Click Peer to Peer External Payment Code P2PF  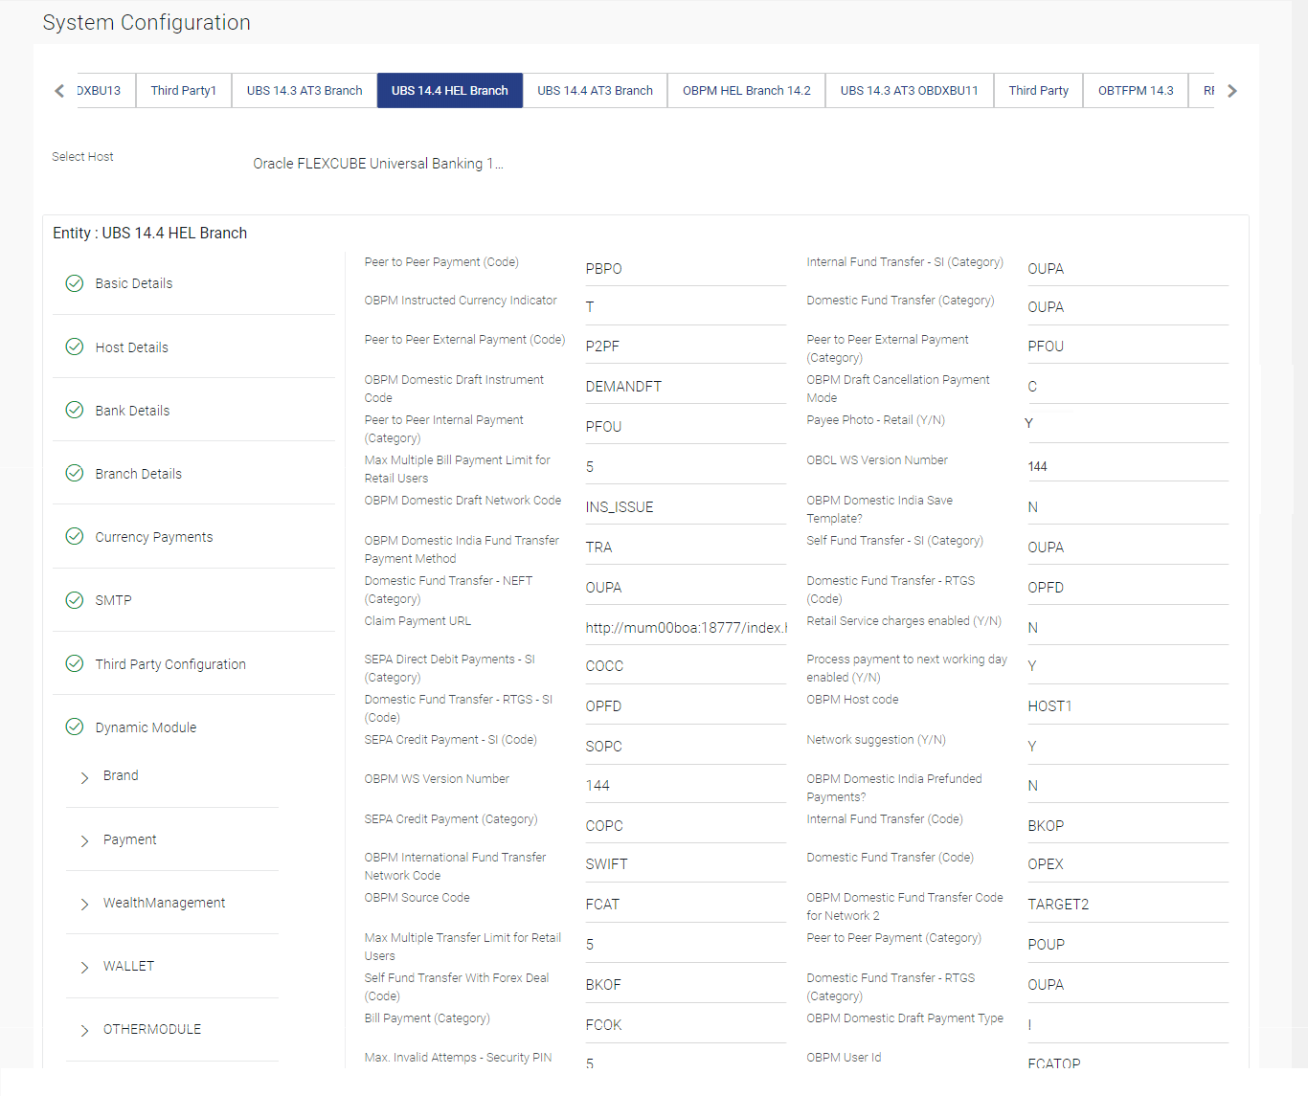(686, 347)
